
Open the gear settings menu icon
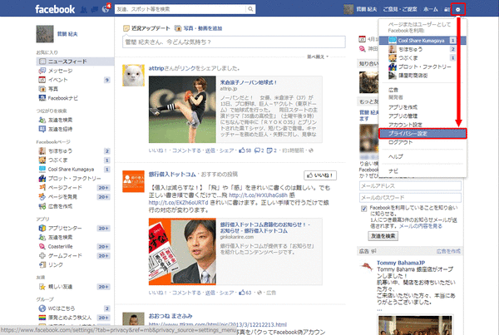tap(458, 9)
